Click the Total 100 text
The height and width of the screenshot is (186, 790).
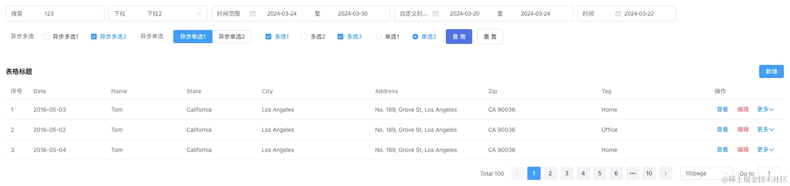pos(492,174)
